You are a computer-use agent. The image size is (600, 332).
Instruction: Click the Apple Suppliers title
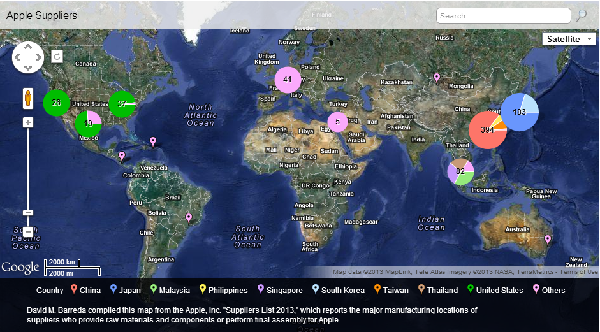[41, 16]
